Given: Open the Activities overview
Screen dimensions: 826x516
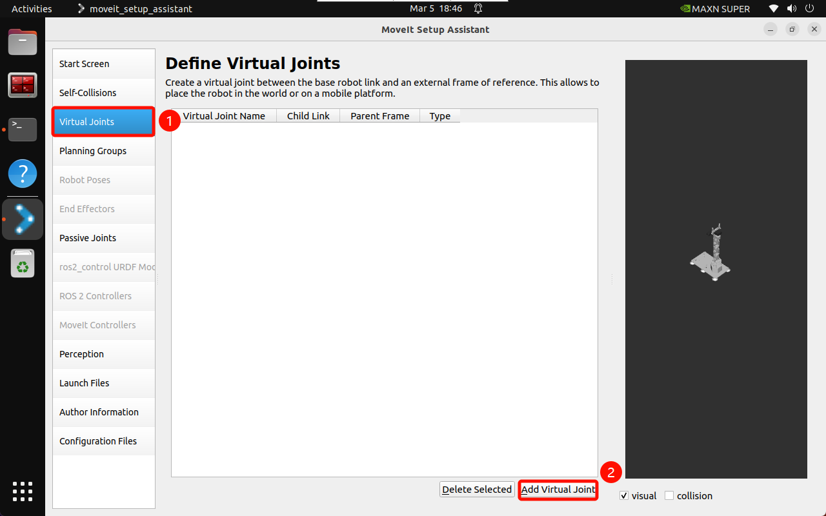Looking at the screenshot, I should 32,9.
